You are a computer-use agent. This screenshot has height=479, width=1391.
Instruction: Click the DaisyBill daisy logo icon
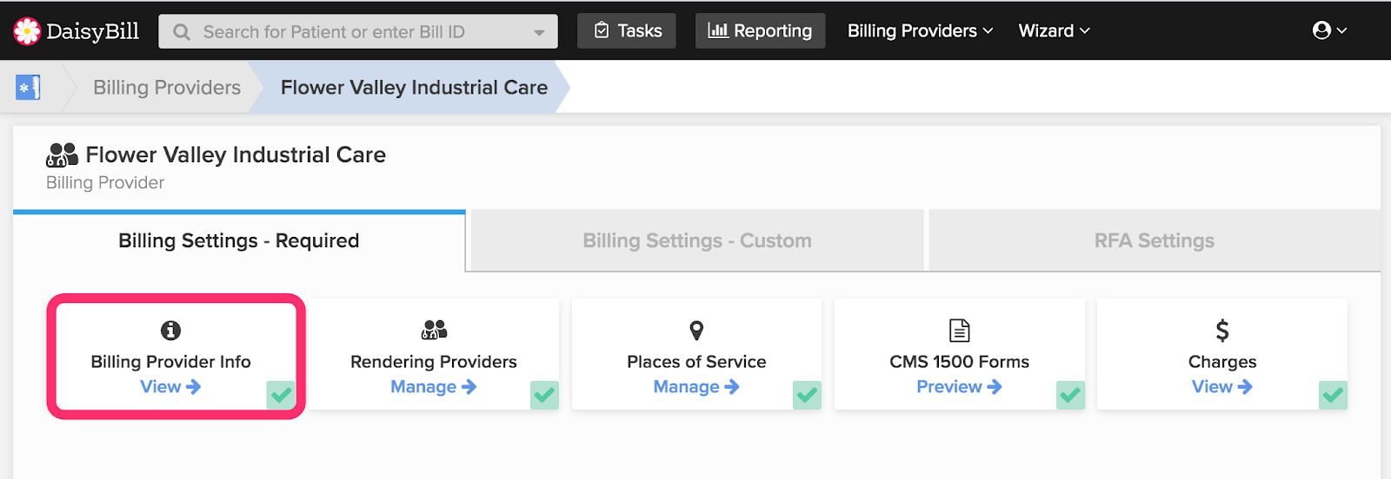[x=27, y=31]
